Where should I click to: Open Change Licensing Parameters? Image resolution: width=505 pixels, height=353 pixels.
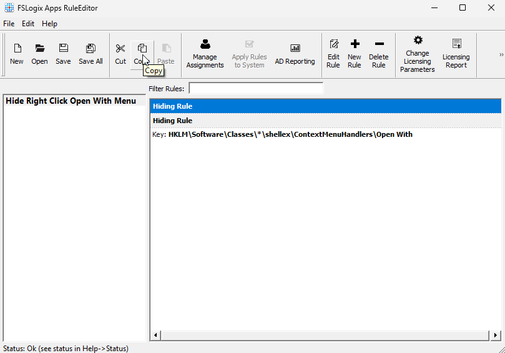pyautogui.click(x=417, y=54)
